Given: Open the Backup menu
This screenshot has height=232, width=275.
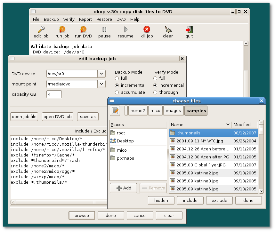Looking at the screenshot, I should 51,19.
